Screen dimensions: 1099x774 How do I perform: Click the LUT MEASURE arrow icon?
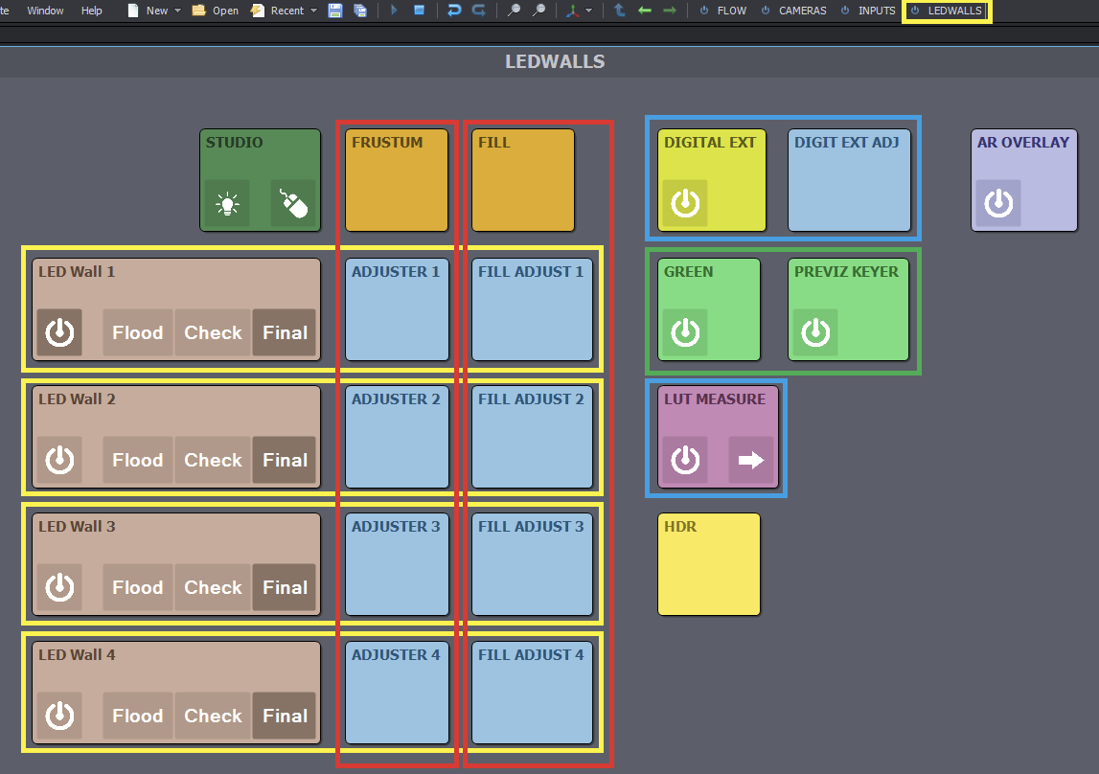coord(751,460)
